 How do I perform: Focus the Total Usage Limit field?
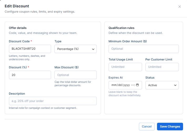pos(125,67)
